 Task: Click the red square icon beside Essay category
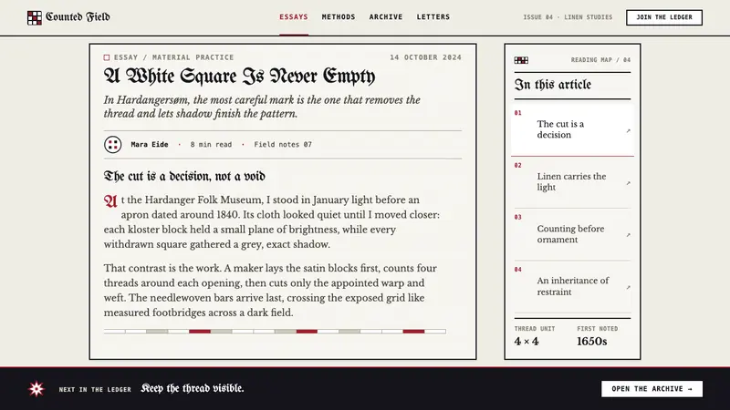click(107, 57)
